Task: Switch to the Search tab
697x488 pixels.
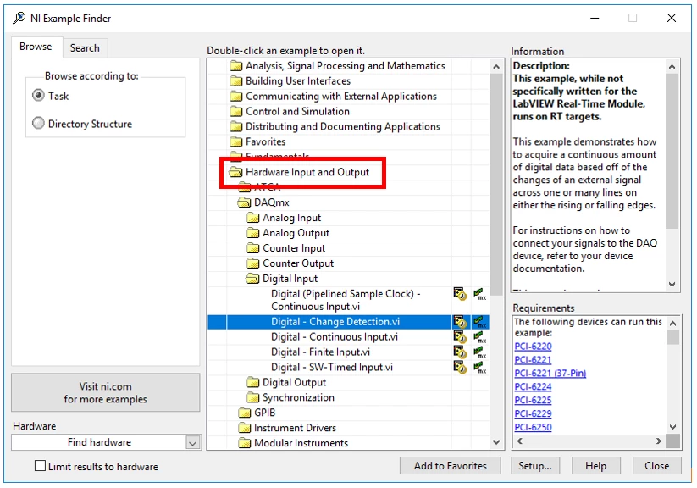Action: (85, 48)
